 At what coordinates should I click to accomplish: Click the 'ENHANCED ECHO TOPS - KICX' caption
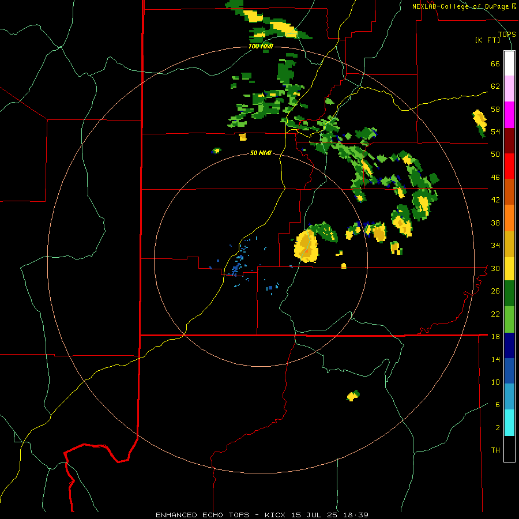click(221, 515)
